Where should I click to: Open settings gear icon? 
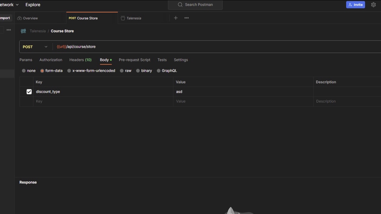coord(373,5)
